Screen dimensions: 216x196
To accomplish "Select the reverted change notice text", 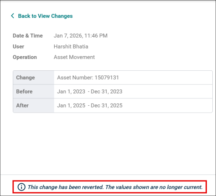I will [115, 187].
